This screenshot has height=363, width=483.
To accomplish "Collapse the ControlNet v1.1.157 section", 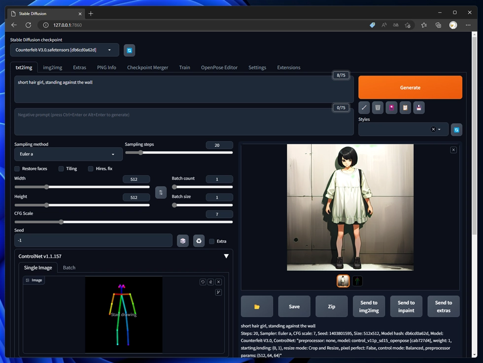I will pos(226,256).
